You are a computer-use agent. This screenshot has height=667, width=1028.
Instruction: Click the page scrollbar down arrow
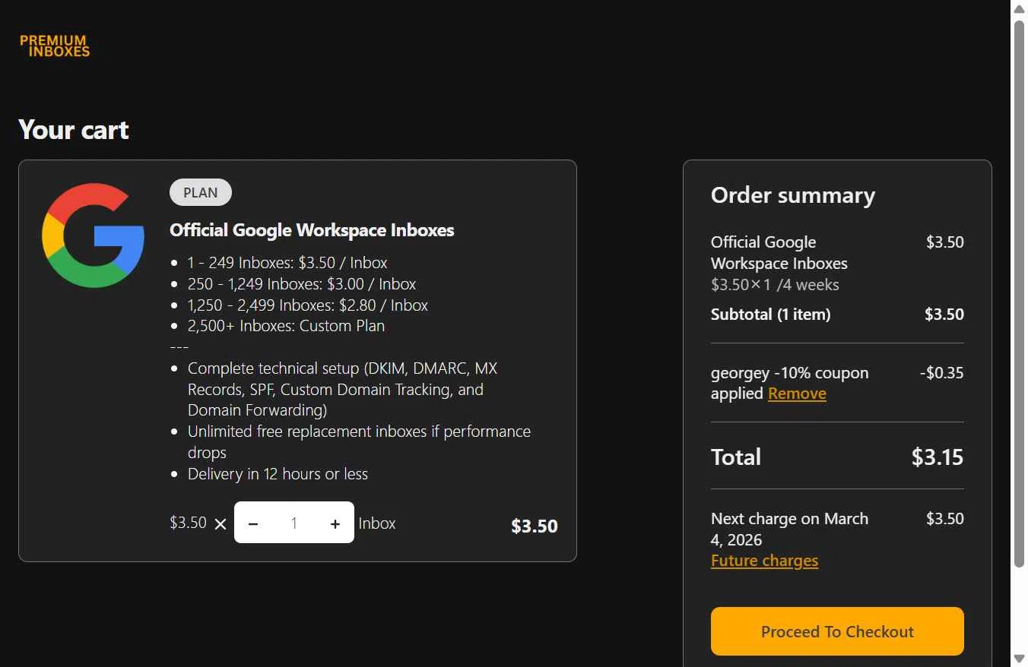(x=1019, y=659)
